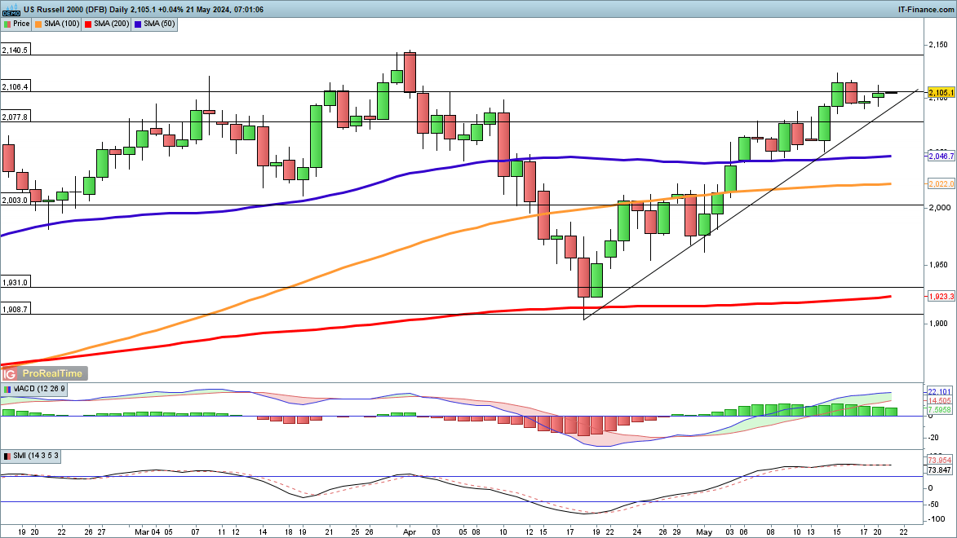
Task: Select the SMA (200) indicator label
Action: [111, 24]
